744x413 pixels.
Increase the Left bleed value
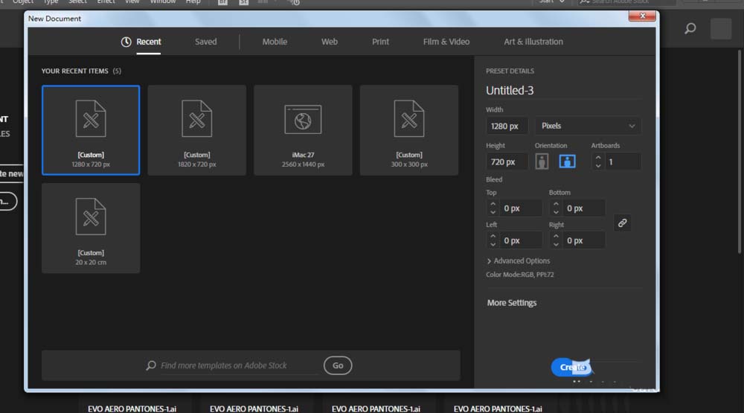point(493,236)
